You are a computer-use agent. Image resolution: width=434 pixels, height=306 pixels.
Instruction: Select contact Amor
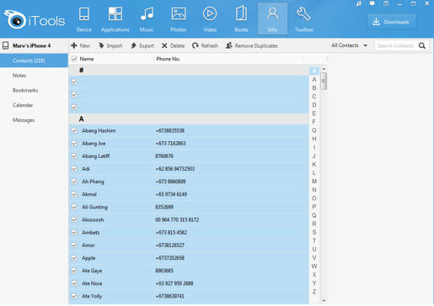point(88,245)
